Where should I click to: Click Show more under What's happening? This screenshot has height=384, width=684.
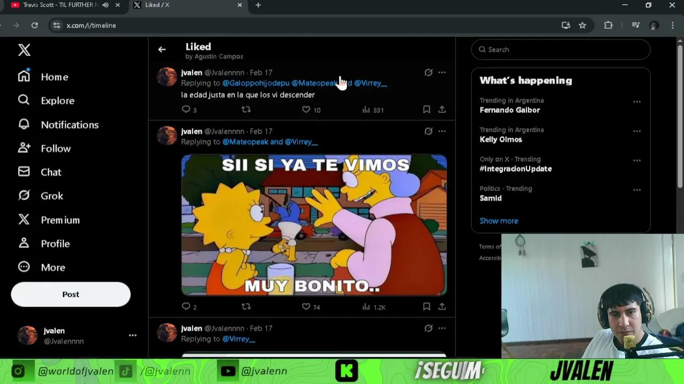[499, 221]
